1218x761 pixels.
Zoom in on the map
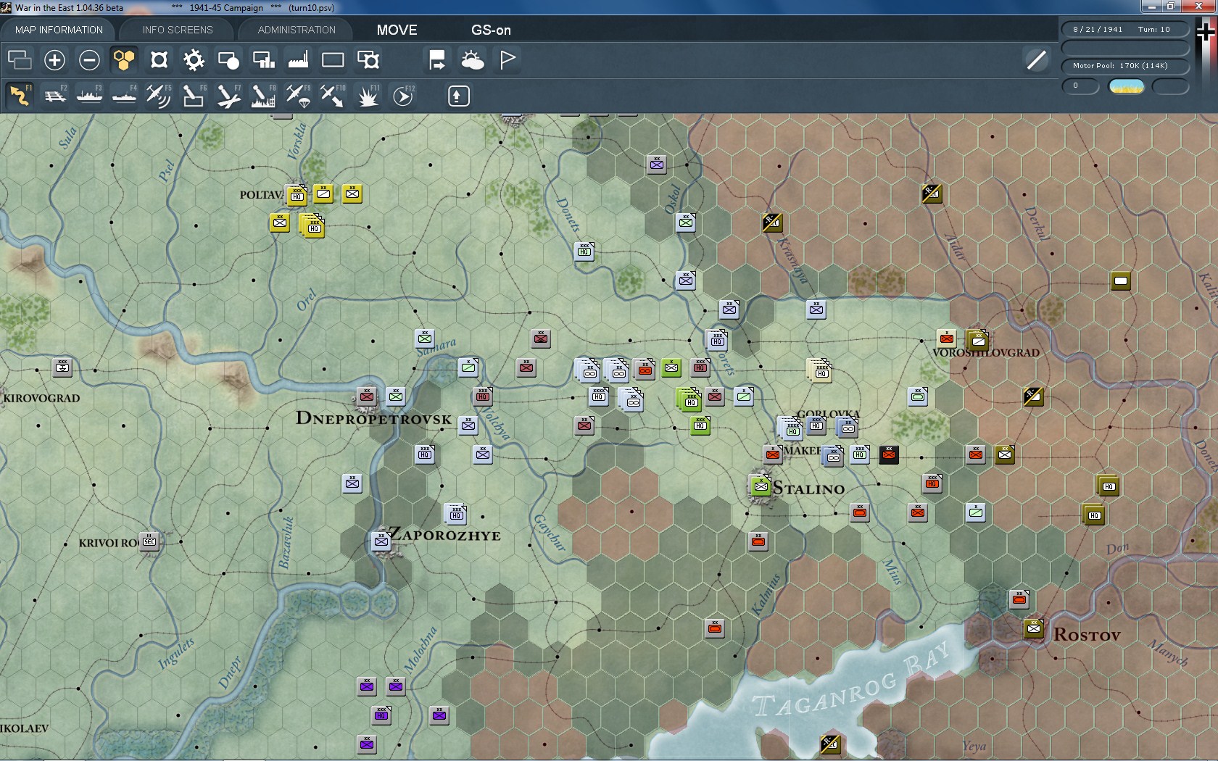(54, 60)
